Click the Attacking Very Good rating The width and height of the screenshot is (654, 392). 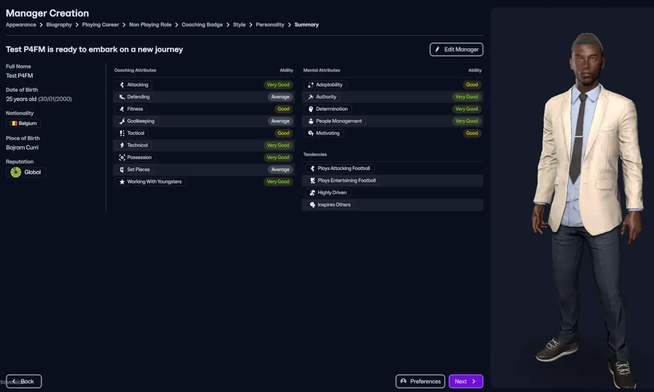pyautogui.click(x=278, y=85)
